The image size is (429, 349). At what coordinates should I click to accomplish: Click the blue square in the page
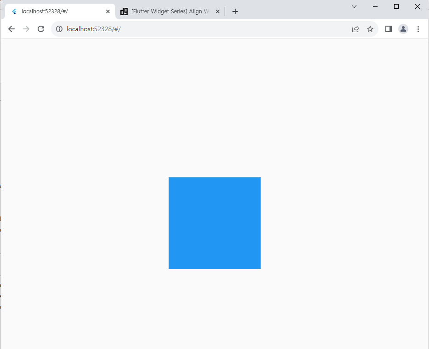click(x=214, y=223)
